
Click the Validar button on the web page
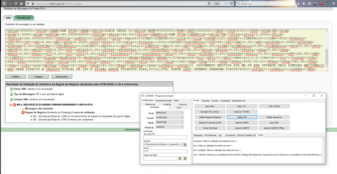pos(15,76)
